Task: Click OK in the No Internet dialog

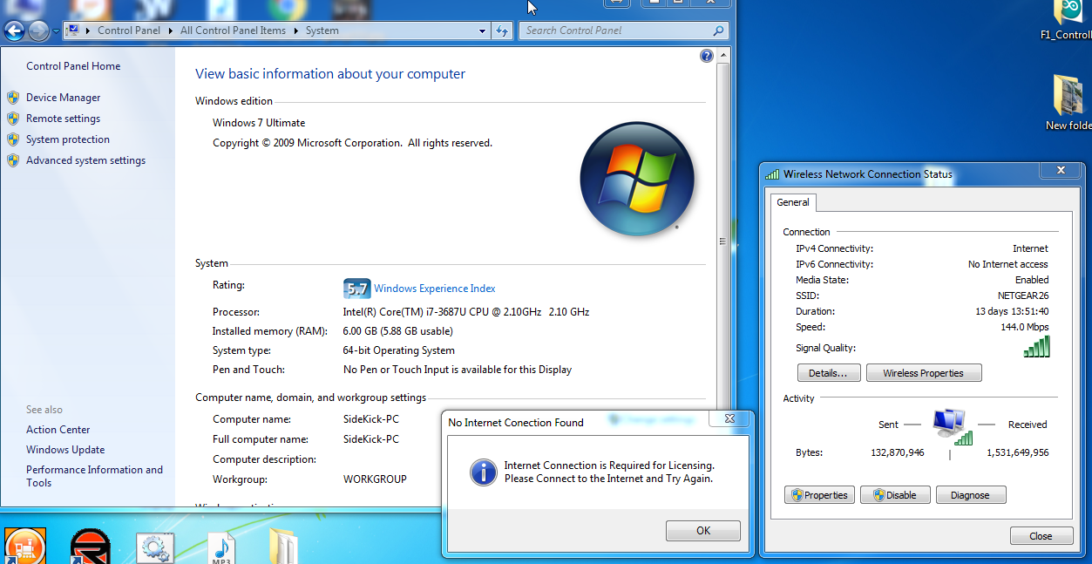Action: [x=703, y=531]
